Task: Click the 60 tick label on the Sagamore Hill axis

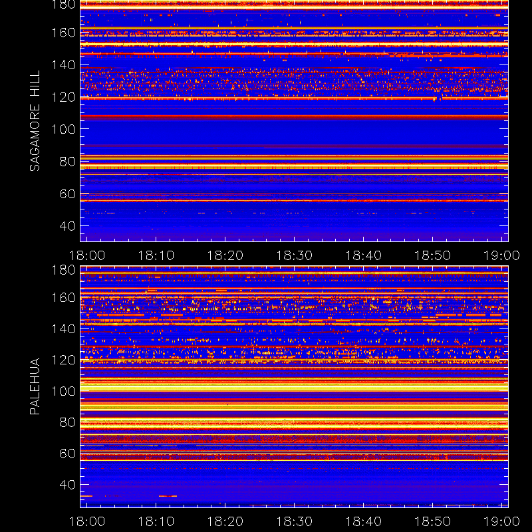Action: pos(67,194)
